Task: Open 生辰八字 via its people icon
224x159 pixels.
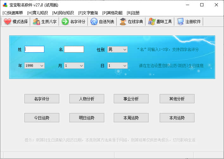Action: tap(36, 22)
